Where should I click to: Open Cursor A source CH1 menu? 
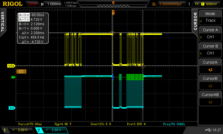pos(210,33)
